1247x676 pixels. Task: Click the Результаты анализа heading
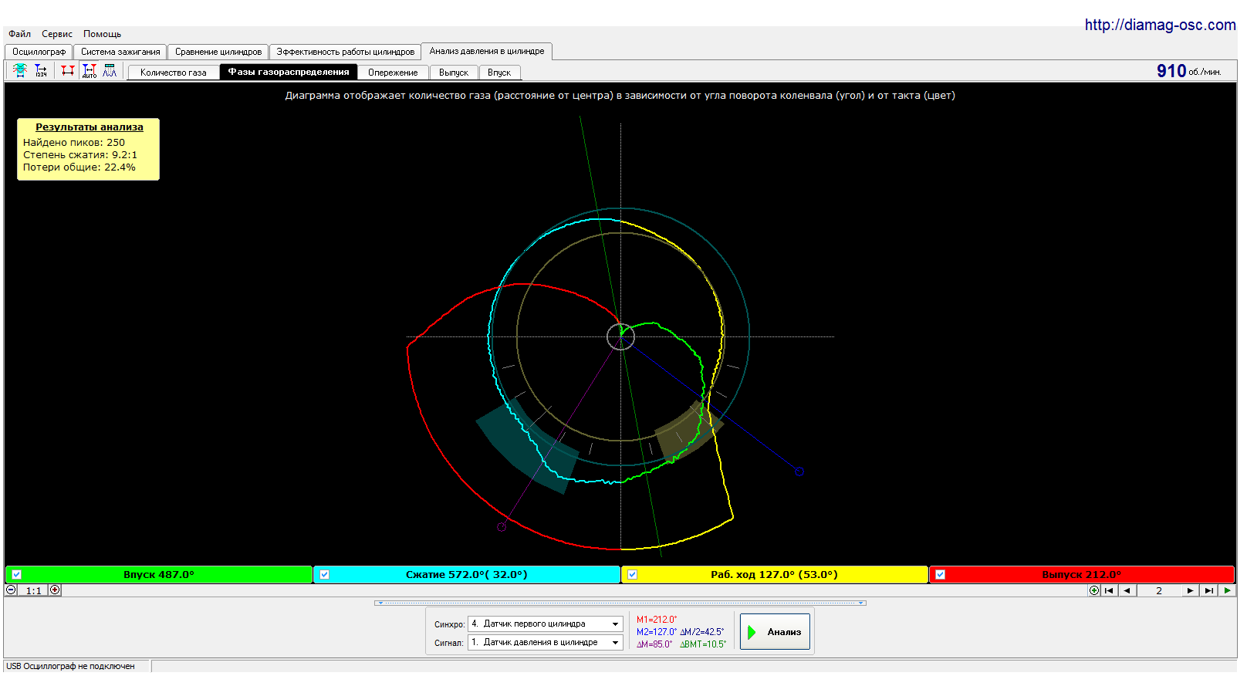(x=90, y=127)
